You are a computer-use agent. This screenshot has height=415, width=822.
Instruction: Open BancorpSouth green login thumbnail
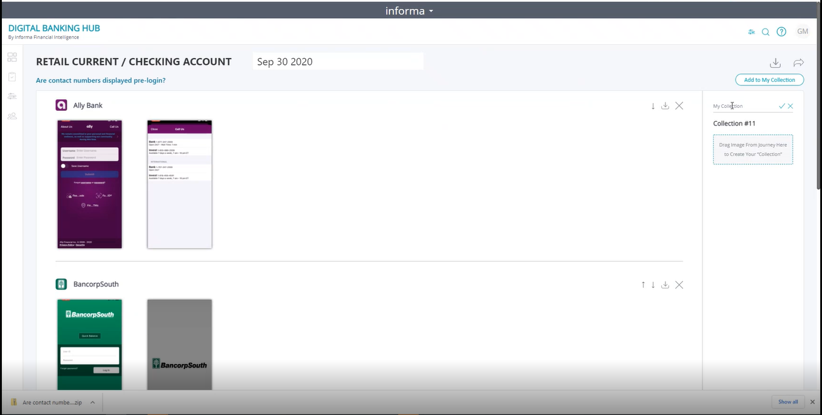pyautogui.click(x=90, y=344)
